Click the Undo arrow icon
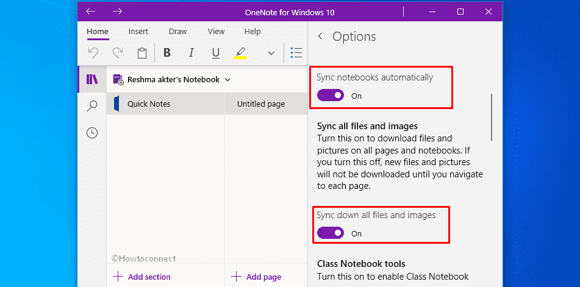Screen dimensions: 580x287 [x=93, y=53]
